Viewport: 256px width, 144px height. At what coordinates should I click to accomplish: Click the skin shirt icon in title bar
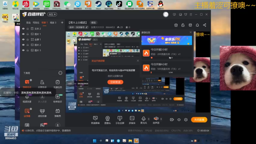click(186, 14)
